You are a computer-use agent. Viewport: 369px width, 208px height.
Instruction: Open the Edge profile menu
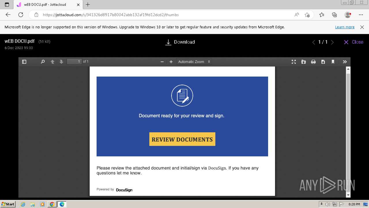point(348,15)
